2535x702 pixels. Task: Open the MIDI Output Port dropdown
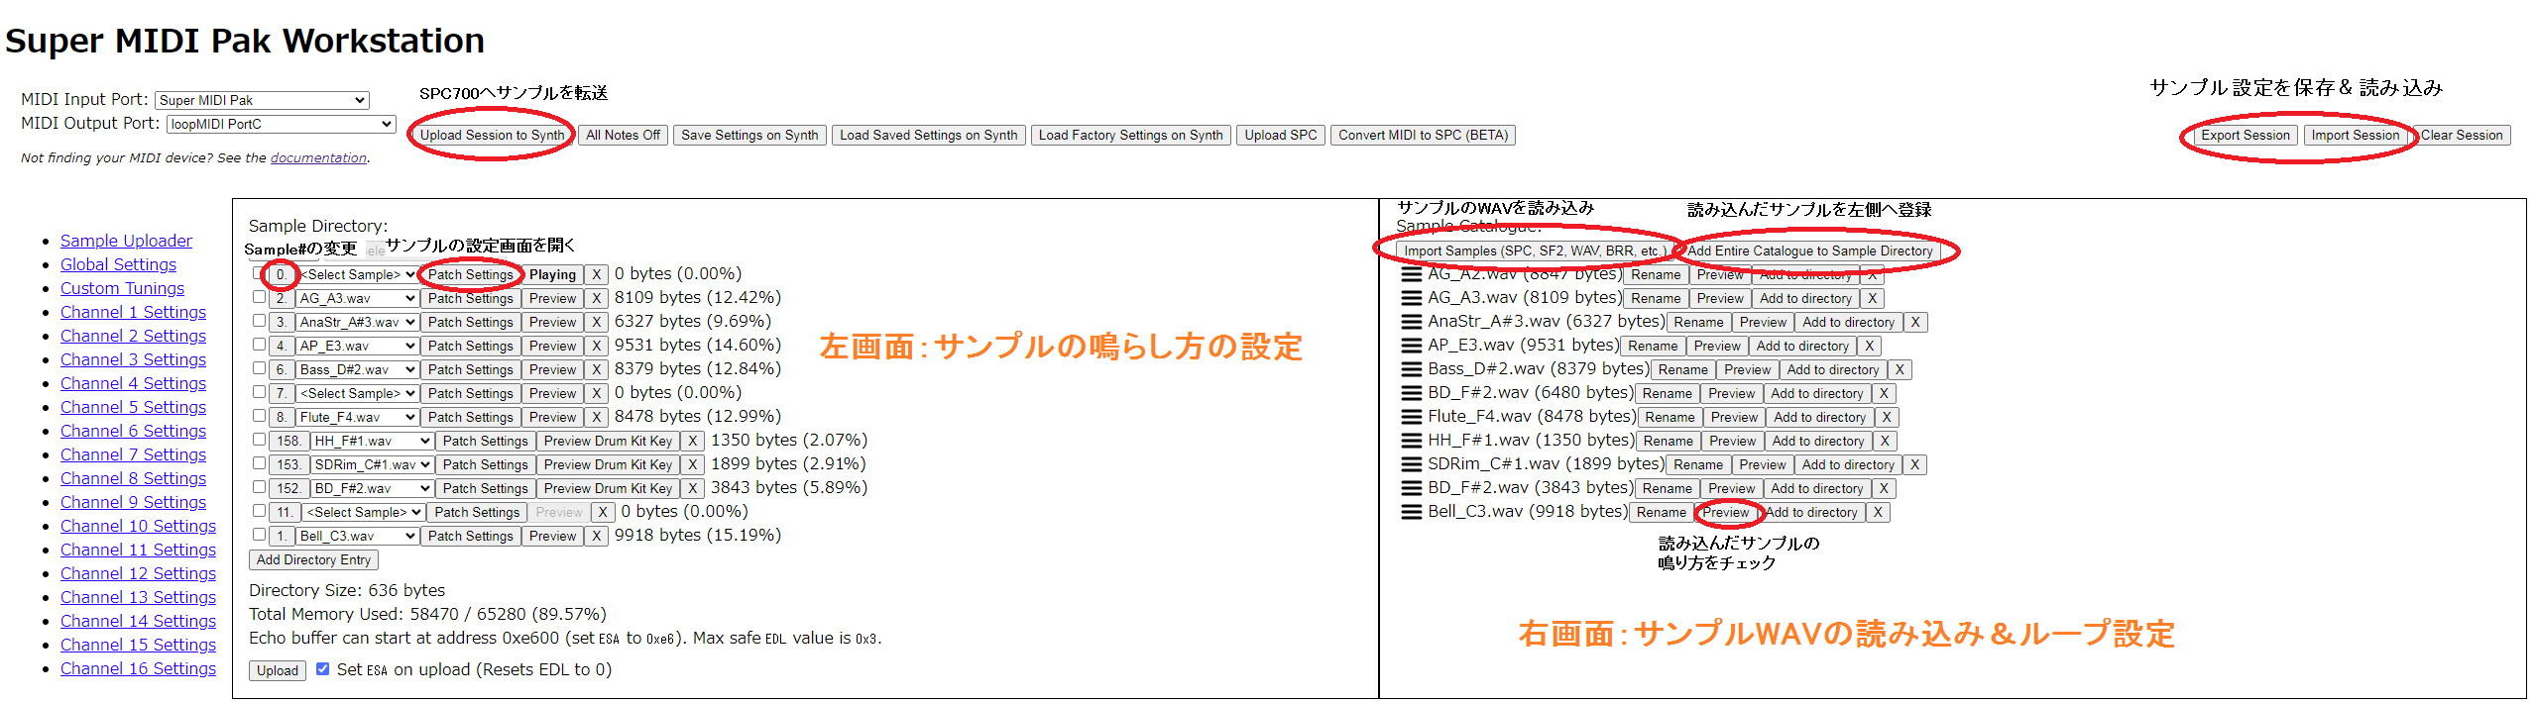[281, 124]
